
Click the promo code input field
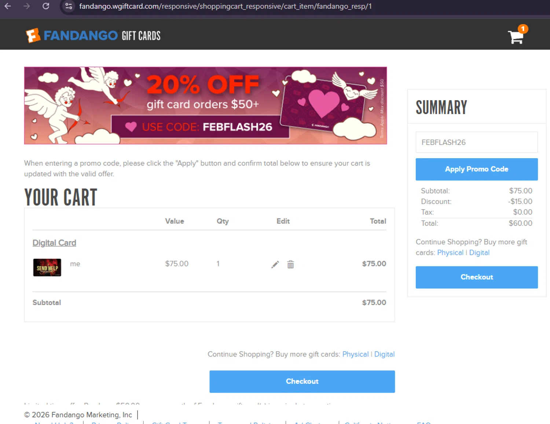point(477,142)
